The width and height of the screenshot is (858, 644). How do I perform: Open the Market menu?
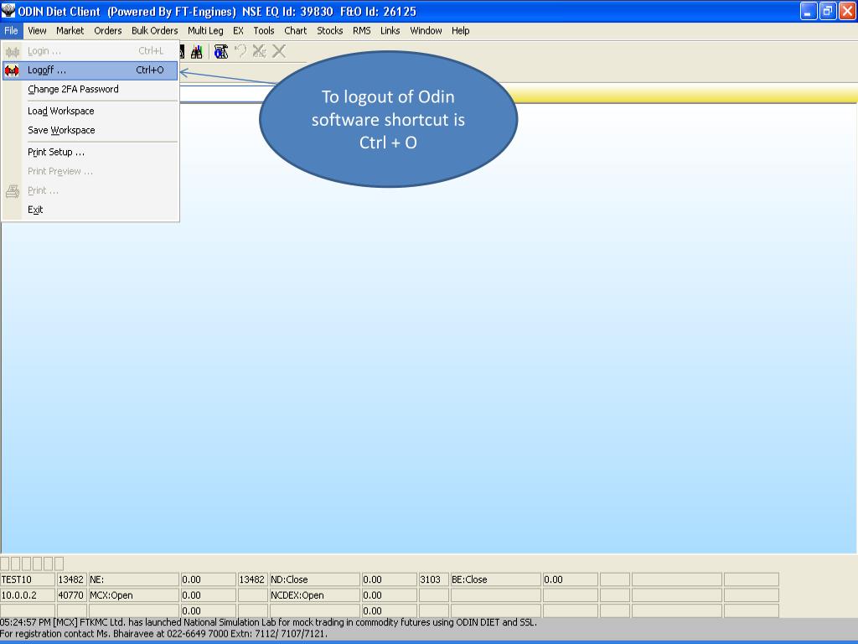pos(70,31)
